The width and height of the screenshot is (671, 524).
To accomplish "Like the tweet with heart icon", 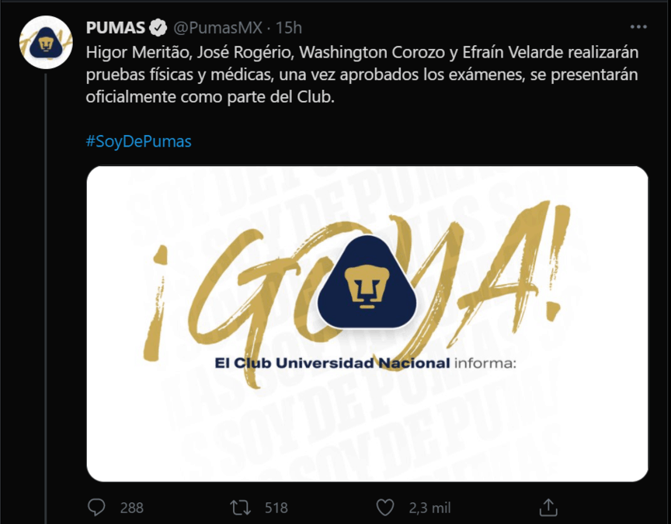I will (x=384, y=508).
